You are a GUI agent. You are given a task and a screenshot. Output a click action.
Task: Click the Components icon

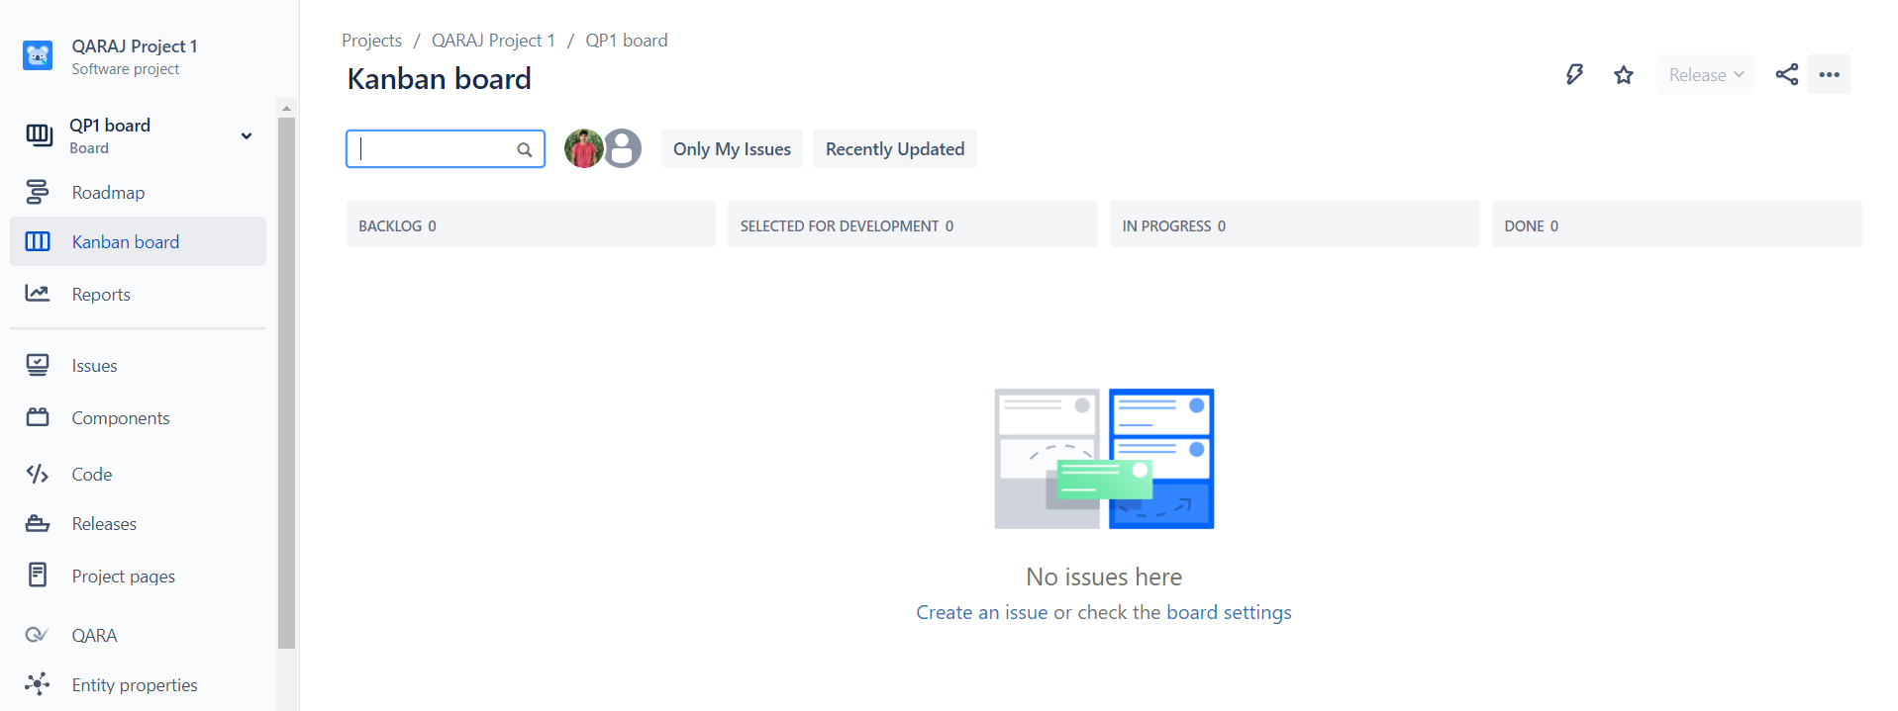pos(38,417)
